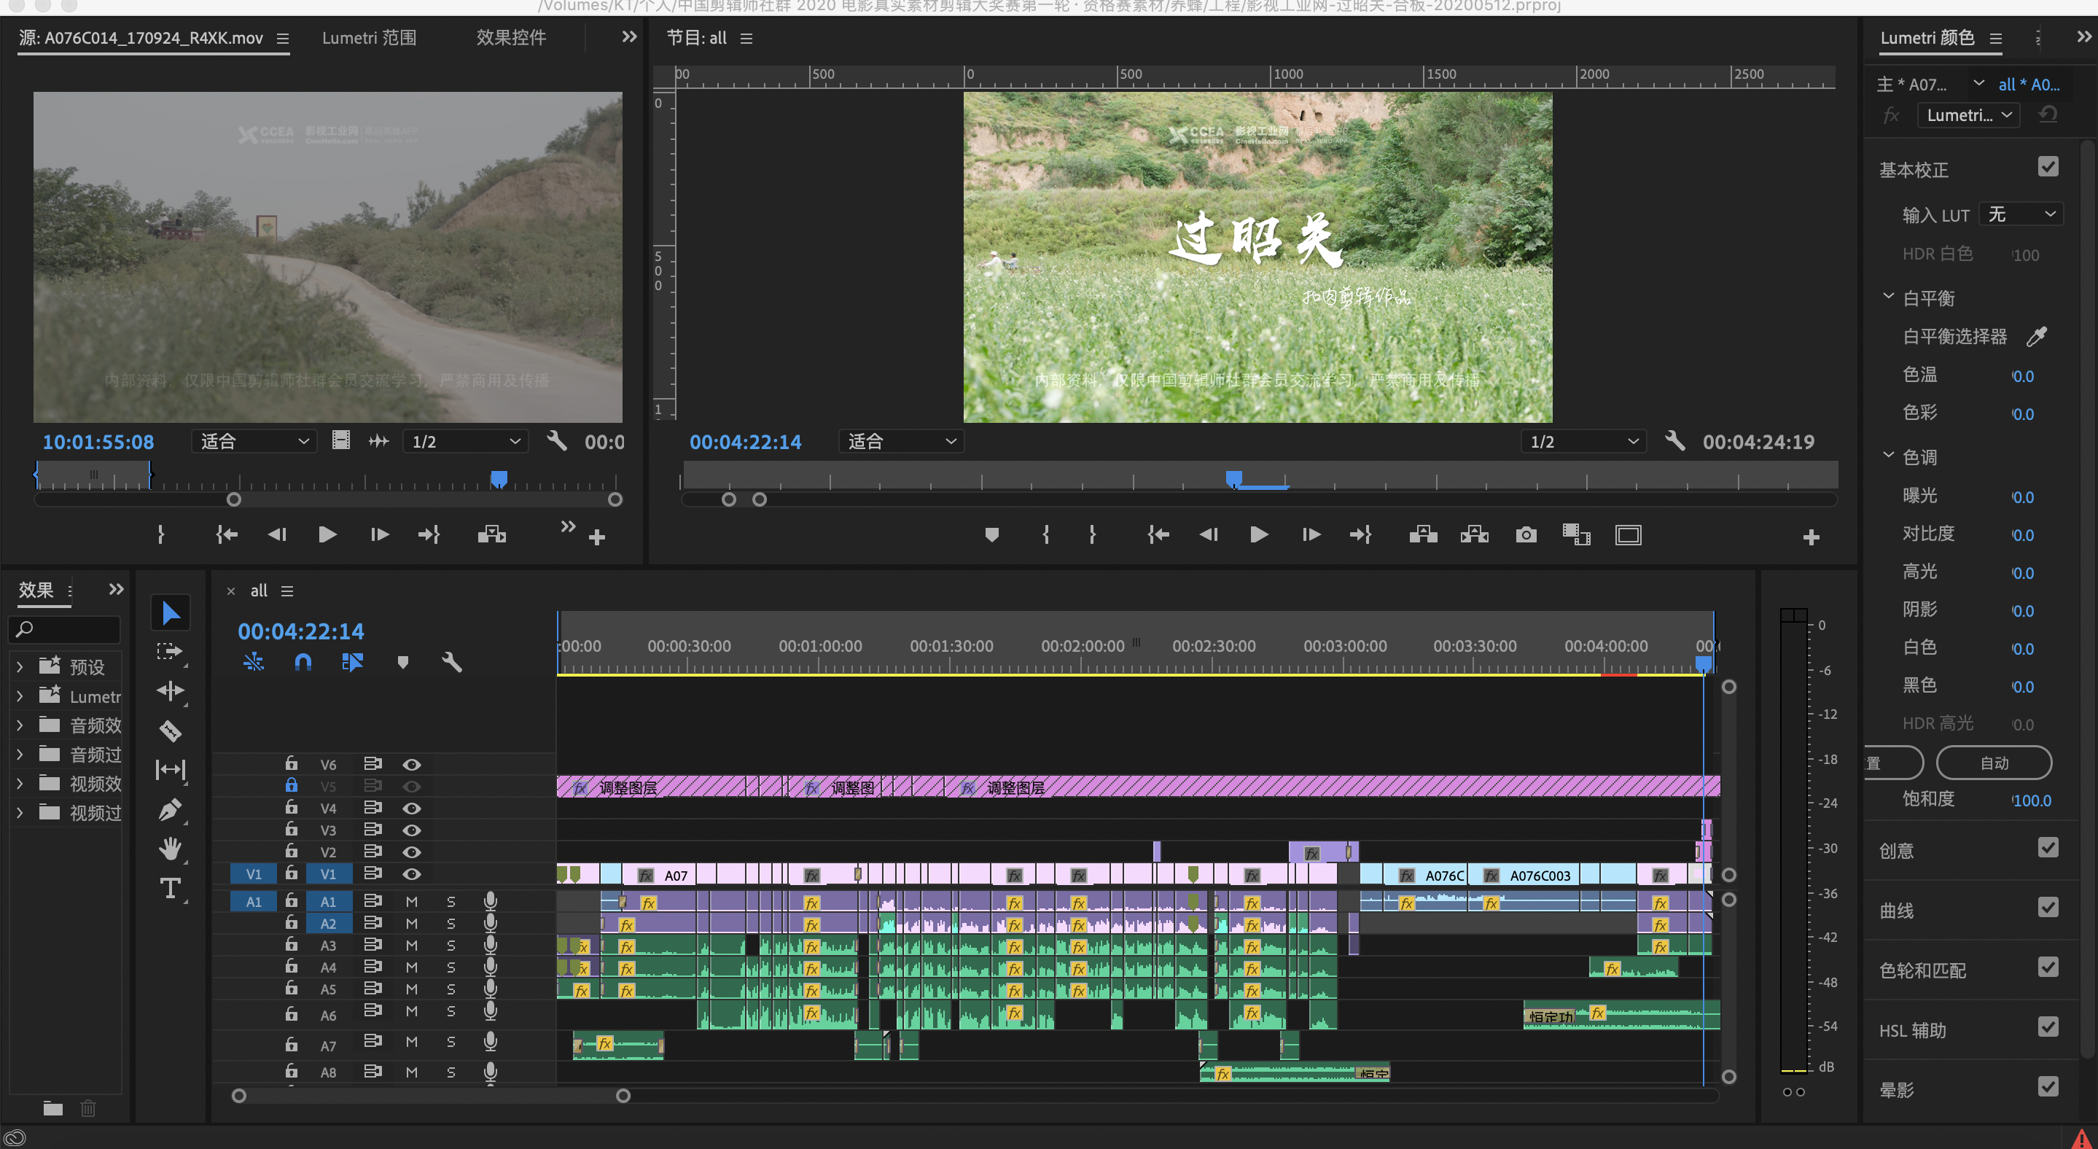Switch to the Lumetri 范围 tab
The image size is (2098, 1149).
369,37
